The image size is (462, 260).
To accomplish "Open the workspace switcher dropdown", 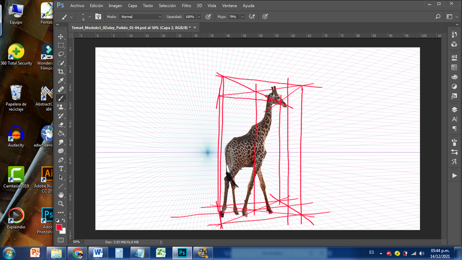I will (x=452, y=17).
